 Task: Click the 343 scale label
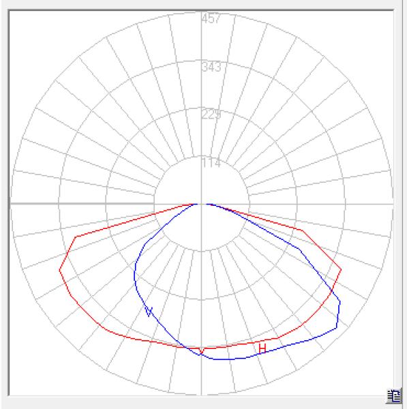pyautogui.click(x=211, y=67)
